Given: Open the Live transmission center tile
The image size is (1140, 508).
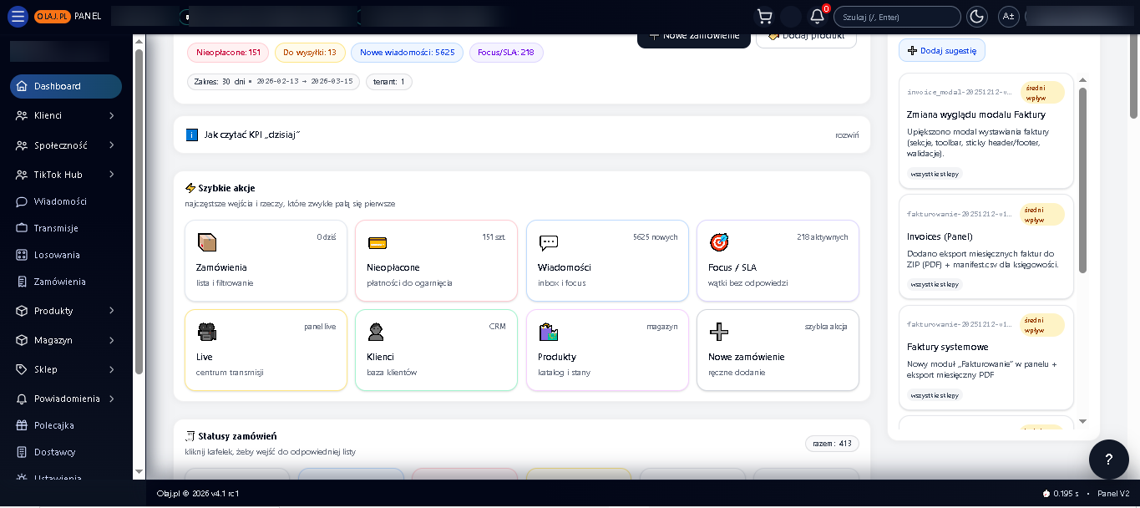Looking at the screenshot, I should pos(266,350).
